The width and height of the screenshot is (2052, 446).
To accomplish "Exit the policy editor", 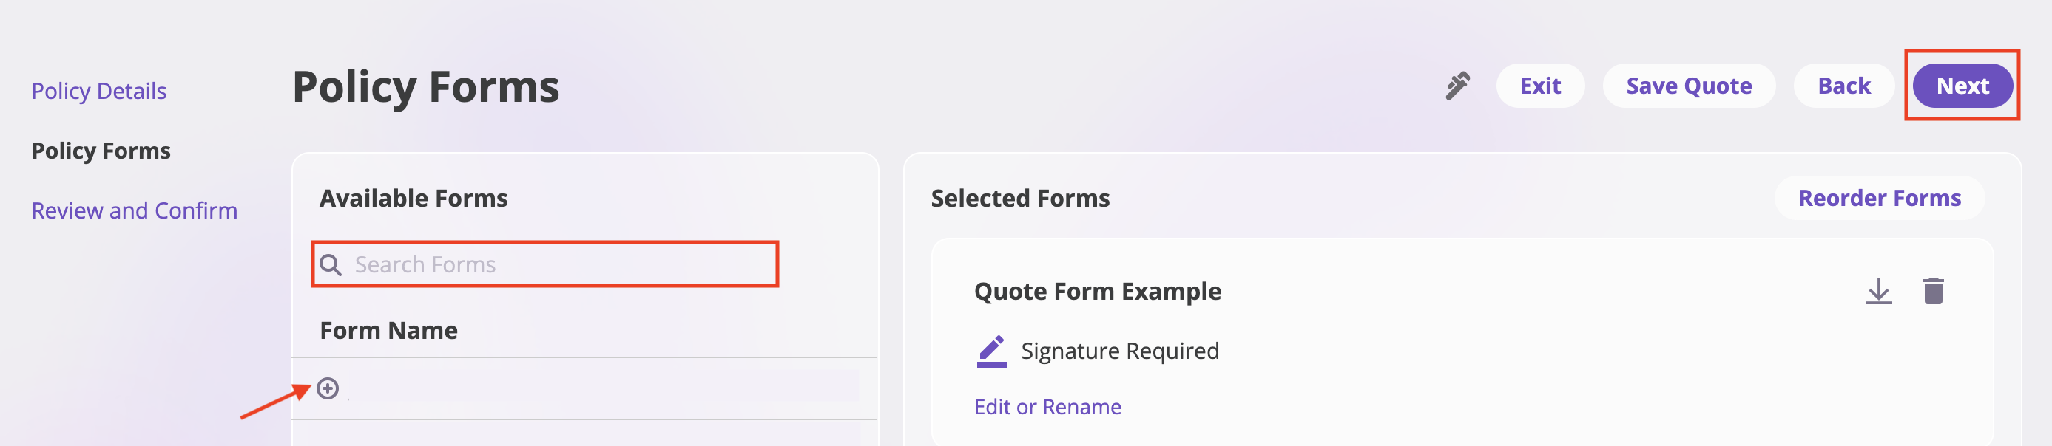I will pyautogui.click(x=1540, y=85).
